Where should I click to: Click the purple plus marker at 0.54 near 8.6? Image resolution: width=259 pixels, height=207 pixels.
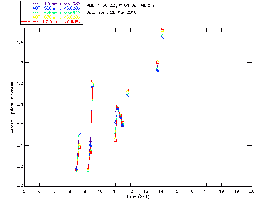(x=79, y=131)
